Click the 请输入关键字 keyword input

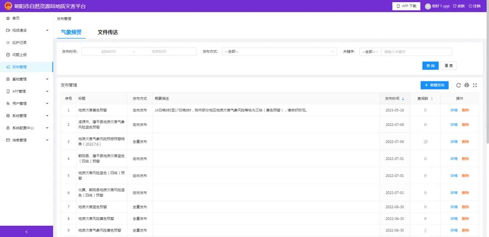pos(417,51)
